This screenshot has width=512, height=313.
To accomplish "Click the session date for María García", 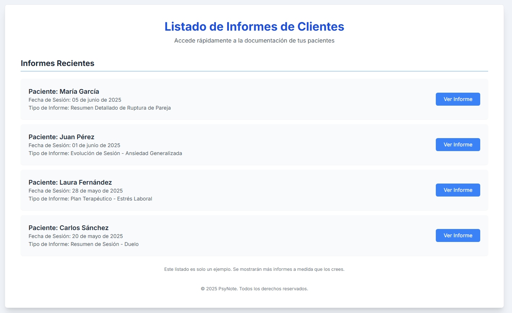I will click(75, 100).
